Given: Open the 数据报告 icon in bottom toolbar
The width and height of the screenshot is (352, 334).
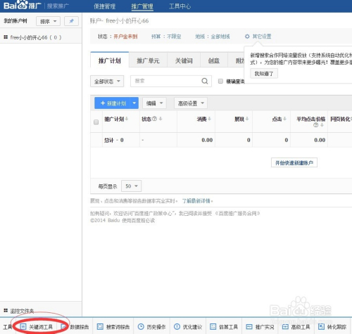Looking at the screenshot, I should [x=64, y=326].
